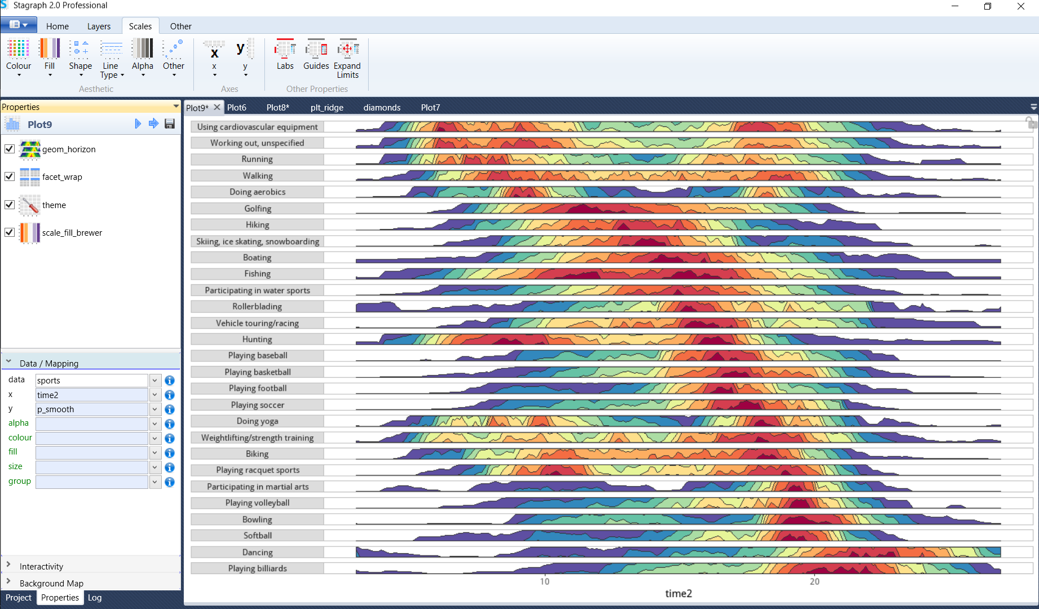Click the fill mapping input field
This screenshot has width=1039, height=609.
pyautogui.click(x=92, y=453)
